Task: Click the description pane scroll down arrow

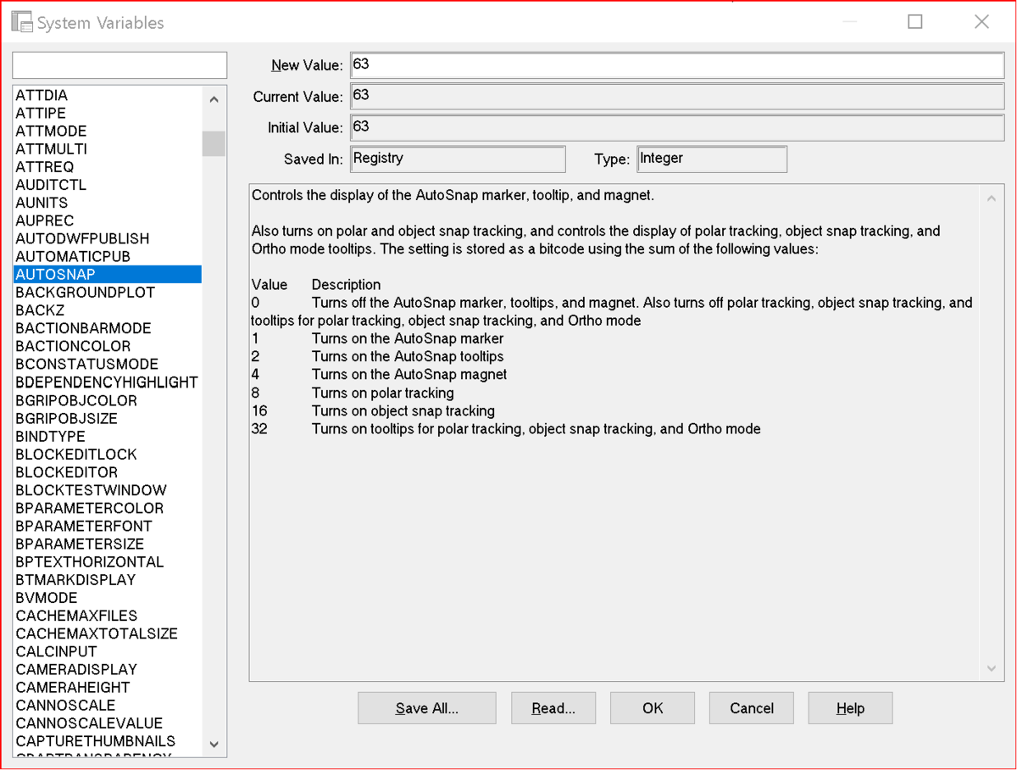Action: tap(992, 668)
